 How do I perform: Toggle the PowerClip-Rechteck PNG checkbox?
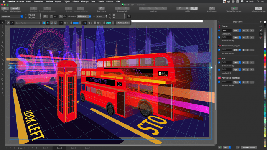click(x=219, y=82)
